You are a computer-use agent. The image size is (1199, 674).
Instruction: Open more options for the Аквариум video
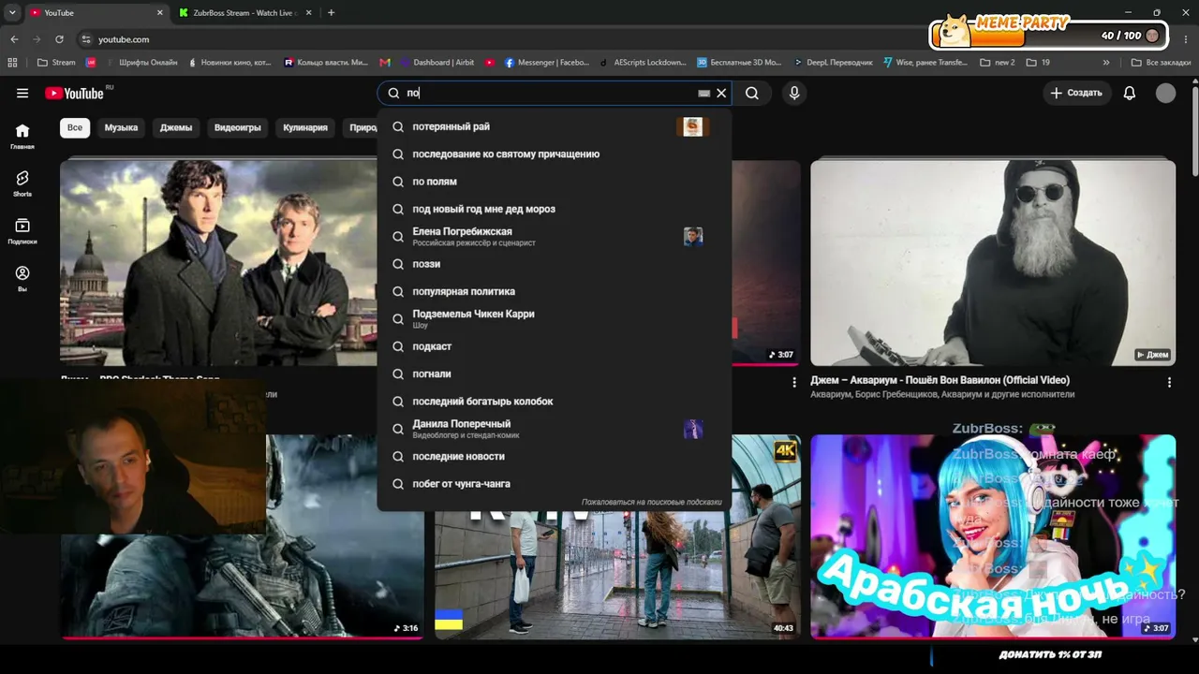pos(1169,382)
